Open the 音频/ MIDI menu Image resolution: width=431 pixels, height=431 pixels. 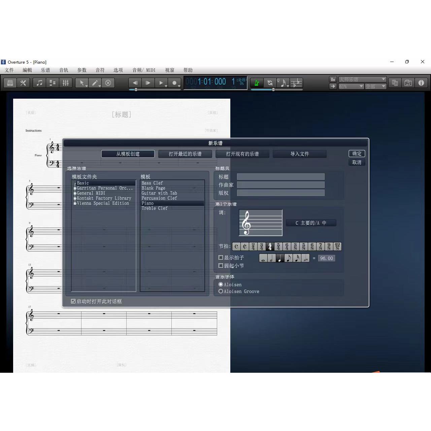coord(144,70)
